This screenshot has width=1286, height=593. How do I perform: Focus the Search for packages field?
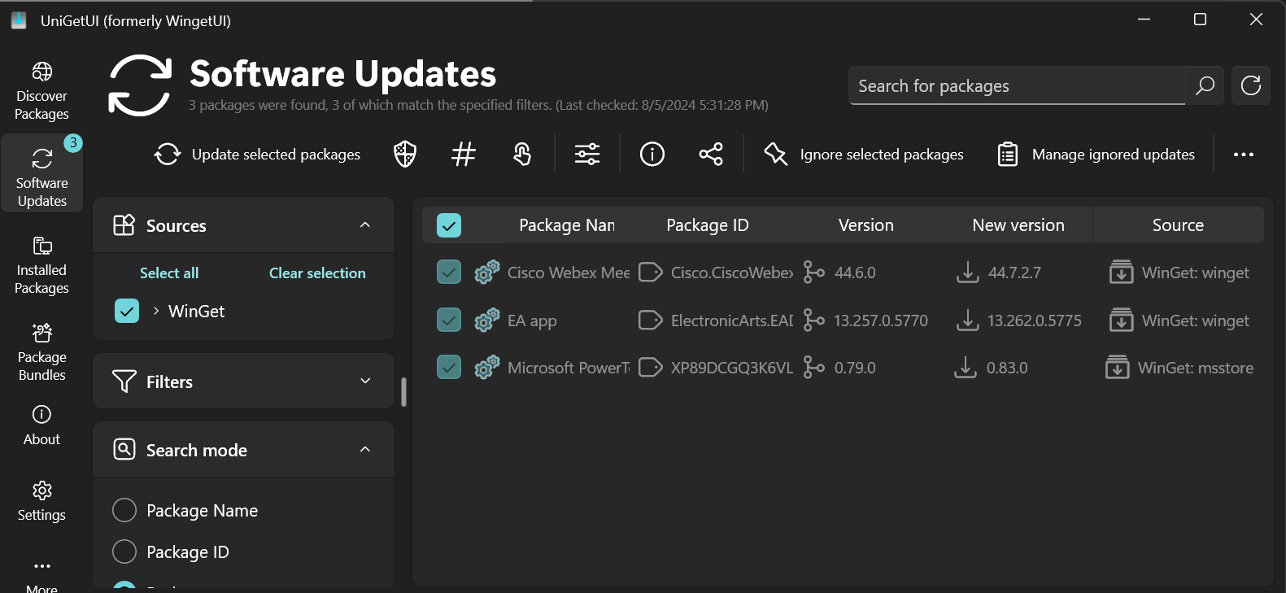[1017, 85]
